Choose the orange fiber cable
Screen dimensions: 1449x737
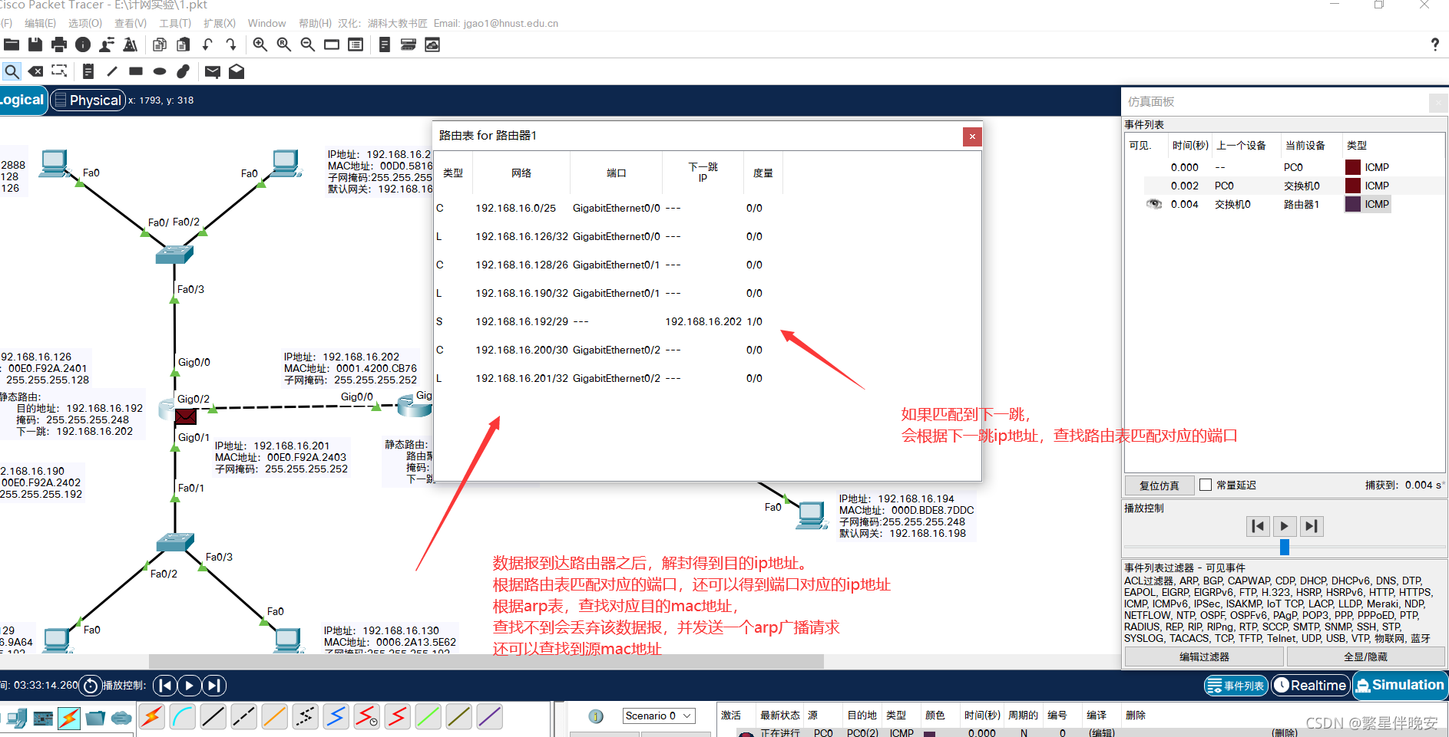click(x=275, y=717)
